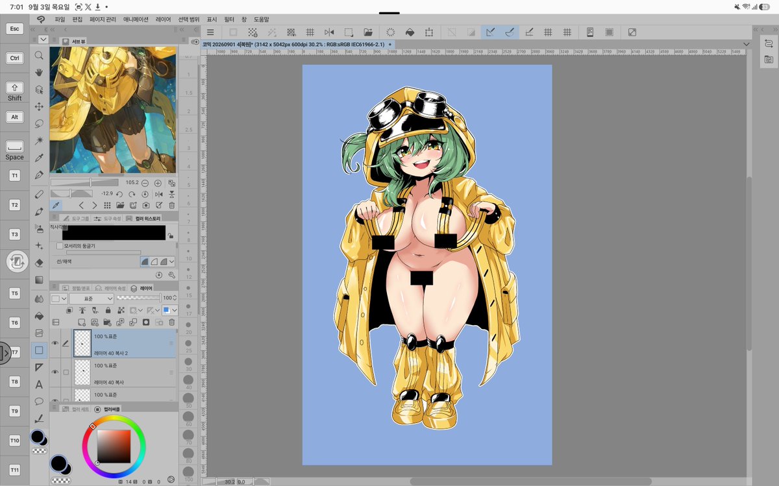Enable the '모서리의 둥글기' checkbox
Viewport: 779px width, 486px height.
[60, 246]
